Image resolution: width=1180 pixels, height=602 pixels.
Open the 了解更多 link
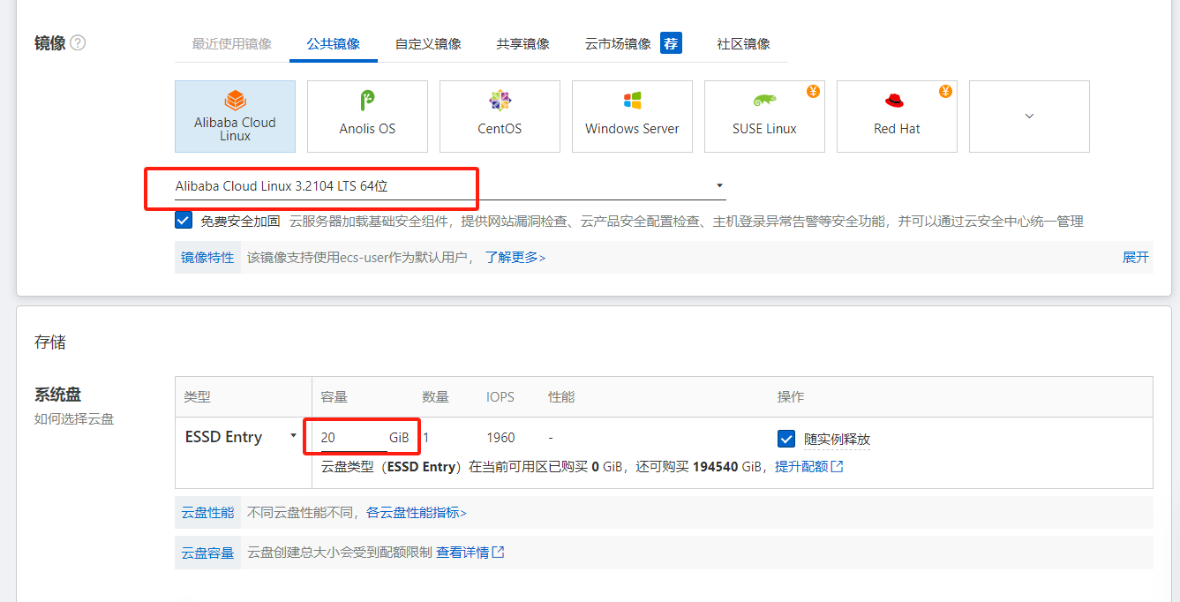pos(515,258)
